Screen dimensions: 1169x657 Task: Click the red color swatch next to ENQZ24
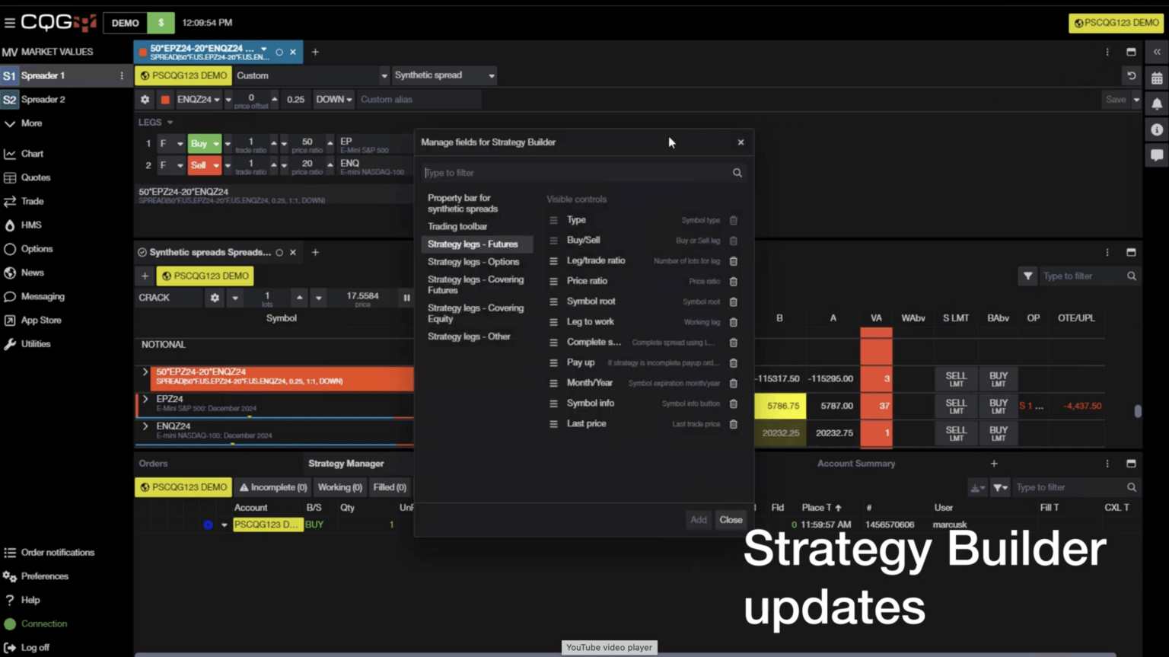[164, 99]
